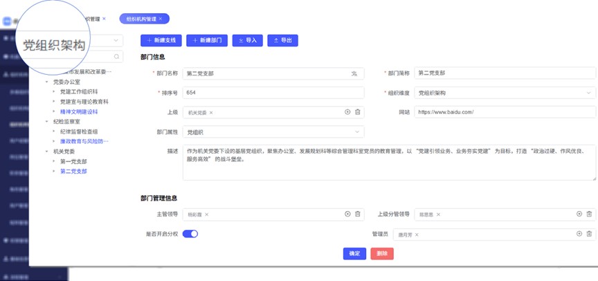The width and height of the screenshot is (598, 281).
Task: Collapse the 机关党委 tree node
Action: coord(46,151)
